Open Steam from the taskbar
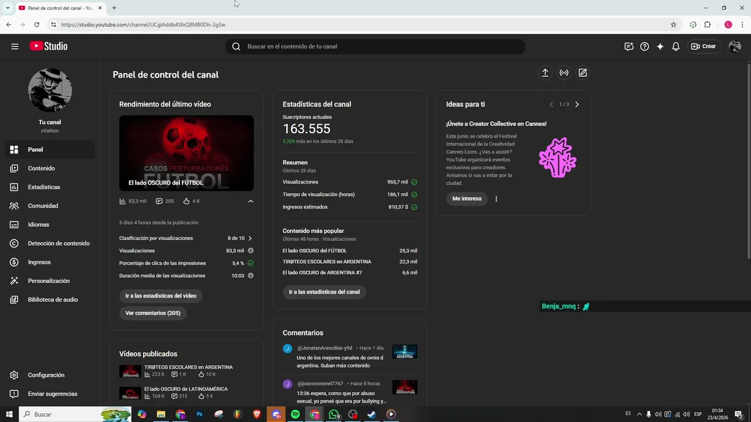 coord(371,414)
